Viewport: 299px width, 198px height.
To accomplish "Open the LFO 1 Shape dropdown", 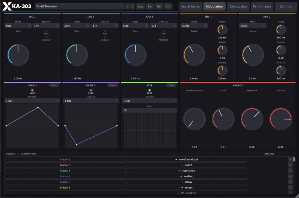I will click(18, 26).
